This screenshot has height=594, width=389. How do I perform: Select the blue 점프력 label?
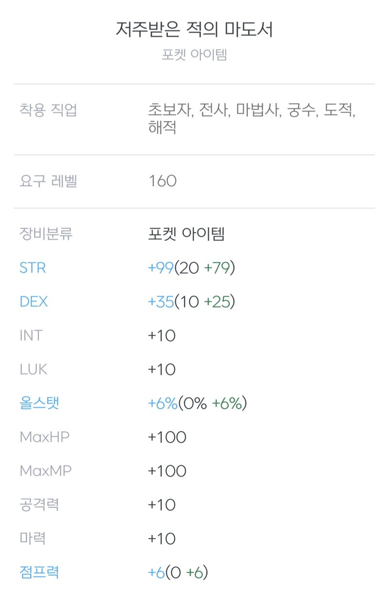point(39,572)
